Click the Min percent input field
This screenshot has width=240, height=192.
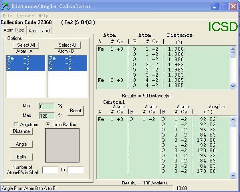point(47,106)
